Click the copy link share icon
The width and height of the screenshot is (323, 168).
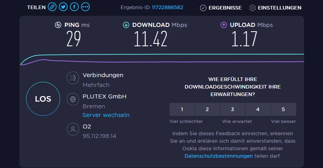[x=52, y=7]
